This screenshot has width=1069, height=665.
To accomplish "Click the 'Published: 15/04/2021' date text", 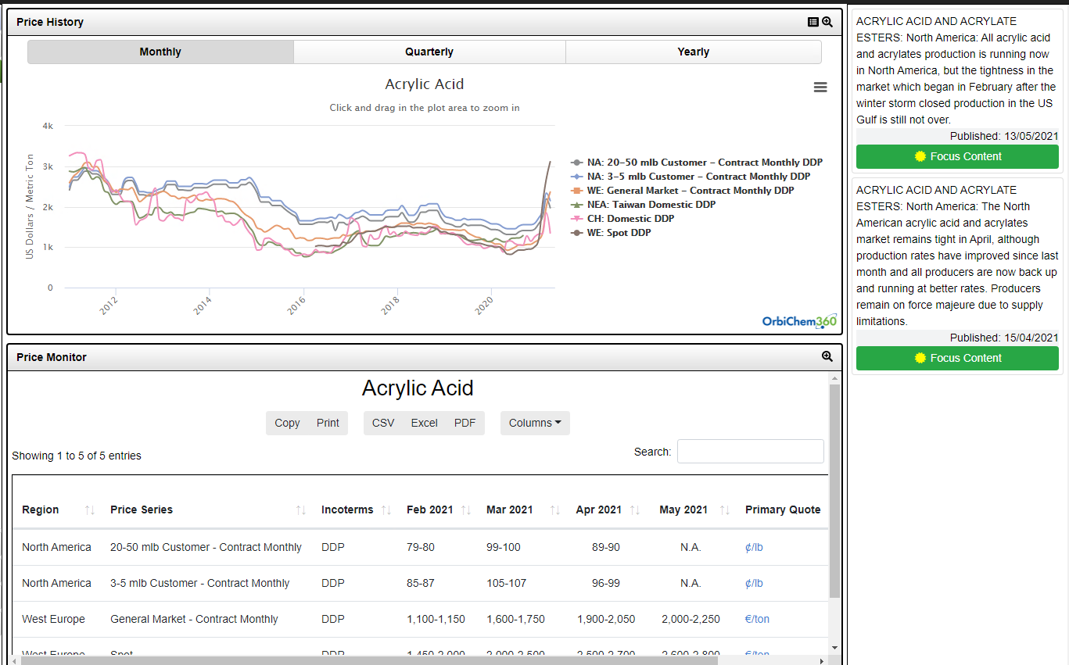I will pyautogui.click(x=1004, y=338).
